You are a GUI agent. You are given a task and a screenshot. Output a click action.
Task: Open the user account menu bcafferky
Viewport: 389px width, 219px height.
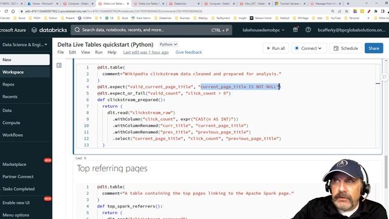click(351, 30)
